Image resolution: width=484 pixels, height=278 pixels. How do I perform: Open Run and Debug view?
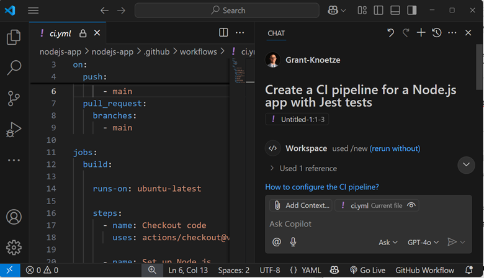(x=14, y=129)
